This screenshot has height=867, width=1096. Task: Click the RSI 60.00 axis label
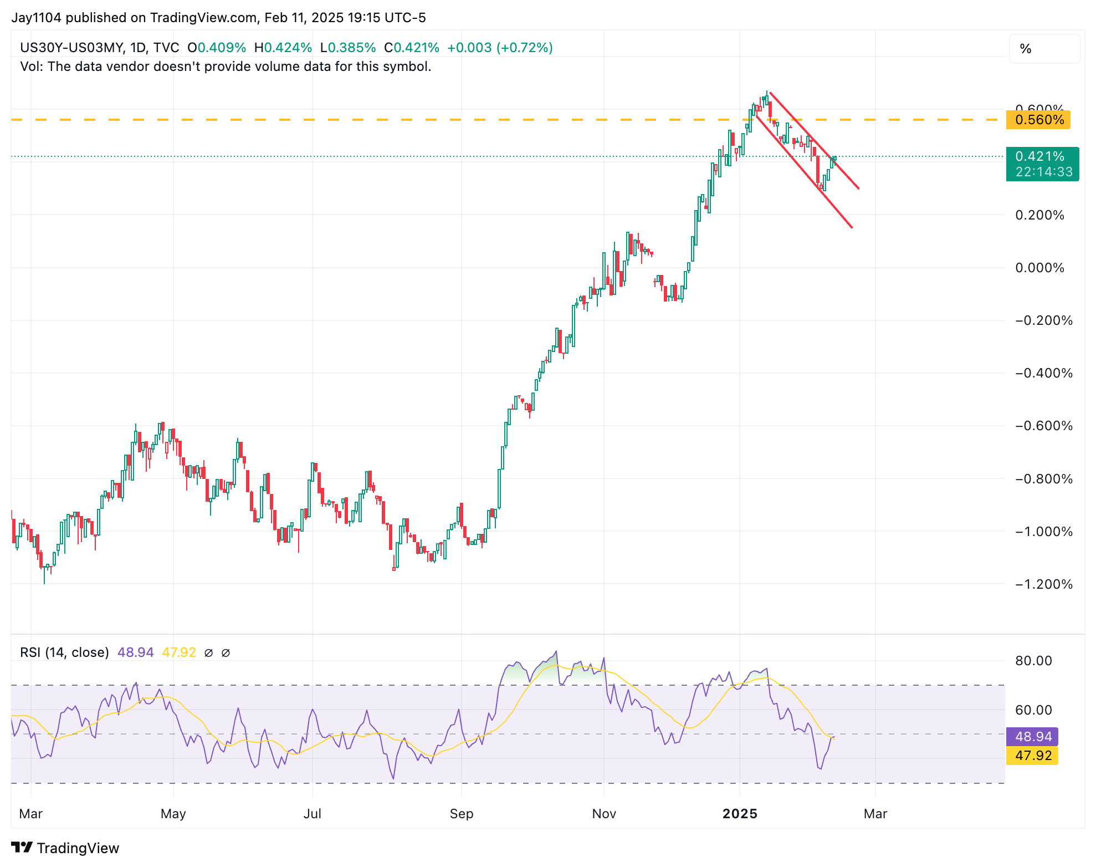(x=1033, y=710)
